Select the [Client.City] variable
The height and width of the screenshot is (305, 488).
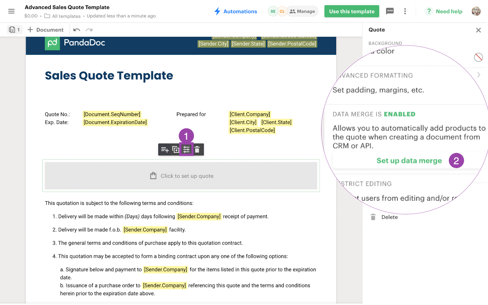click(x=243, y=122)
